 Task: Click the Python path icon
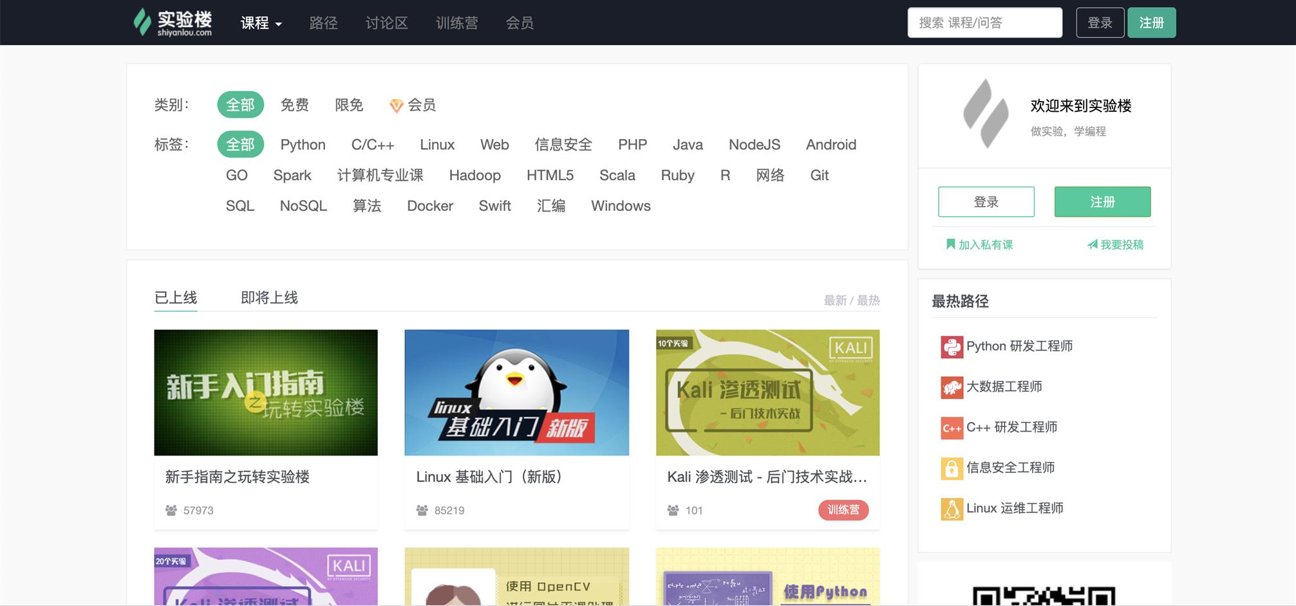(951, 347)
